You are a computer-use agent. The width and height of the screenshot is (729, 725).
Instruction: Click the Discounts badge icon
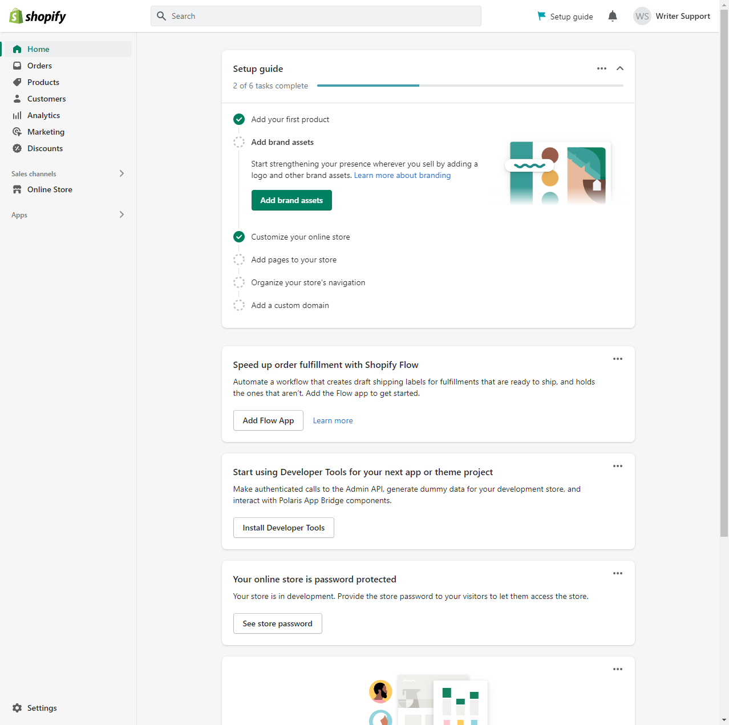(x=17, y=148)
